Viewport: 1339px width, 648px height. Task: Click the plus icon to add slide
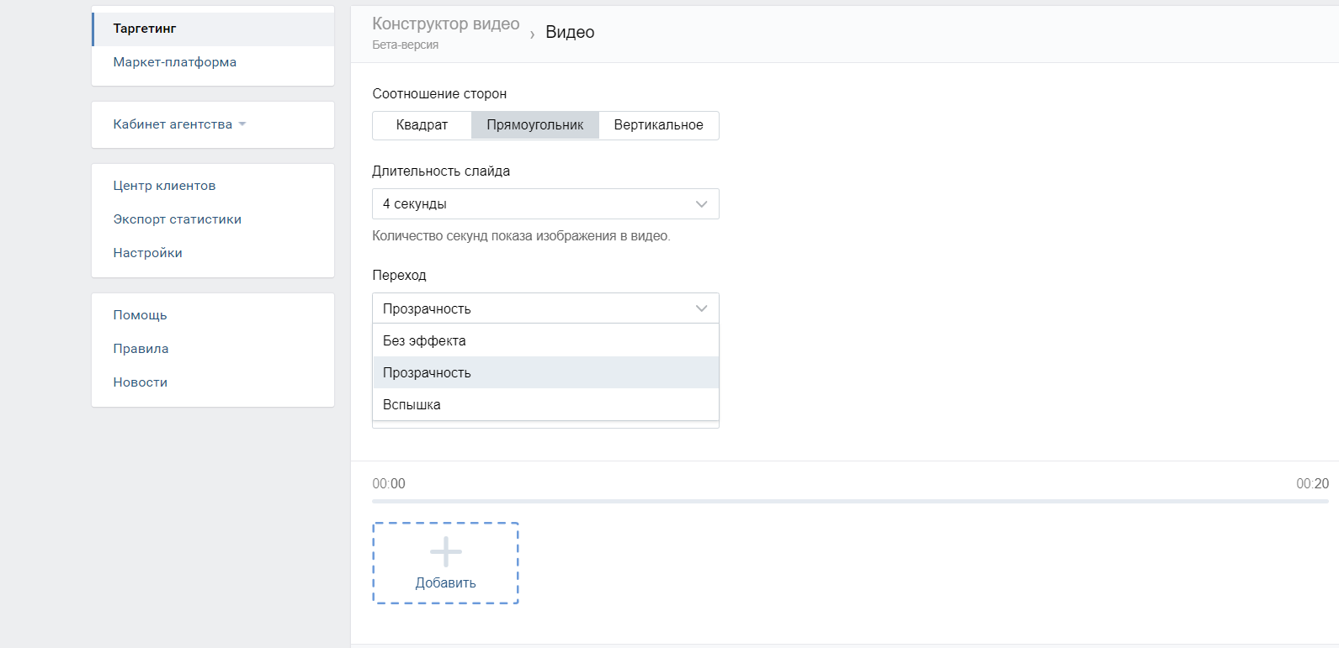coord(445,552)
